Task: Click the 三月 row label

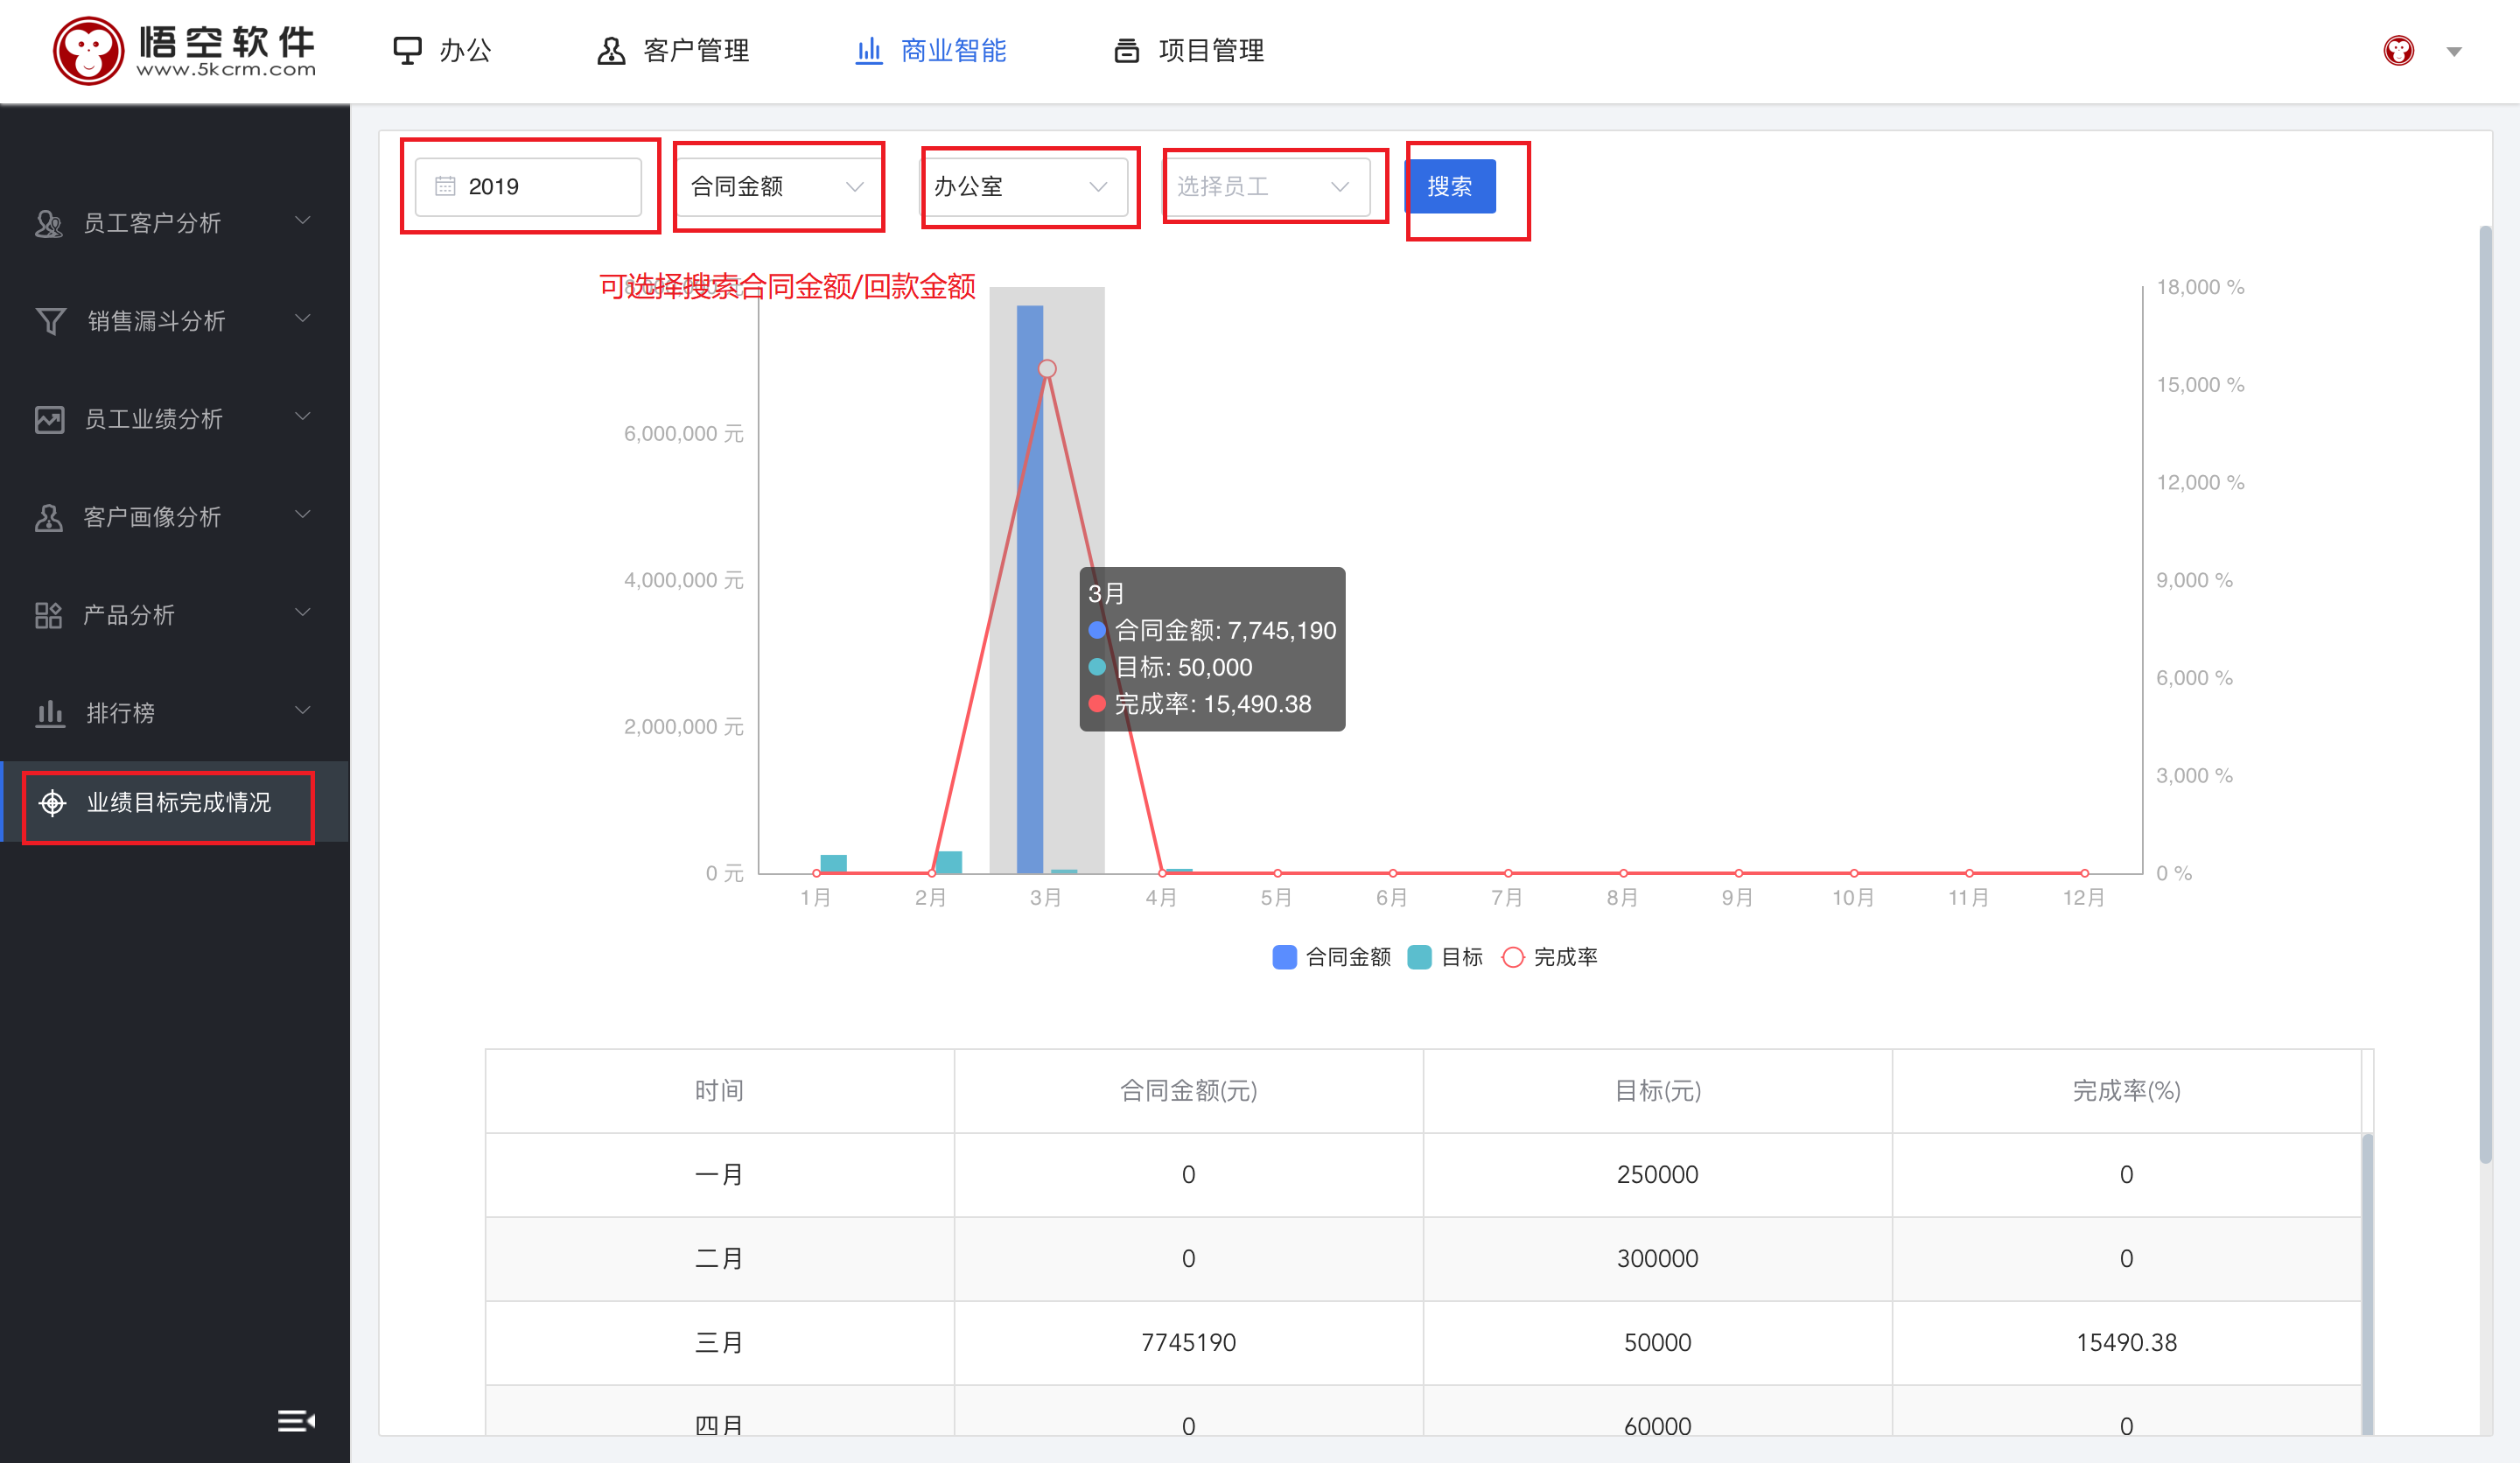Action: 719,1343
